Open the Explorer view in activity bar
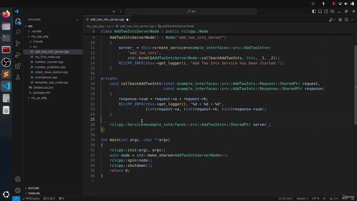The width and height of the screenshot is (357, 201). (18, 21)
